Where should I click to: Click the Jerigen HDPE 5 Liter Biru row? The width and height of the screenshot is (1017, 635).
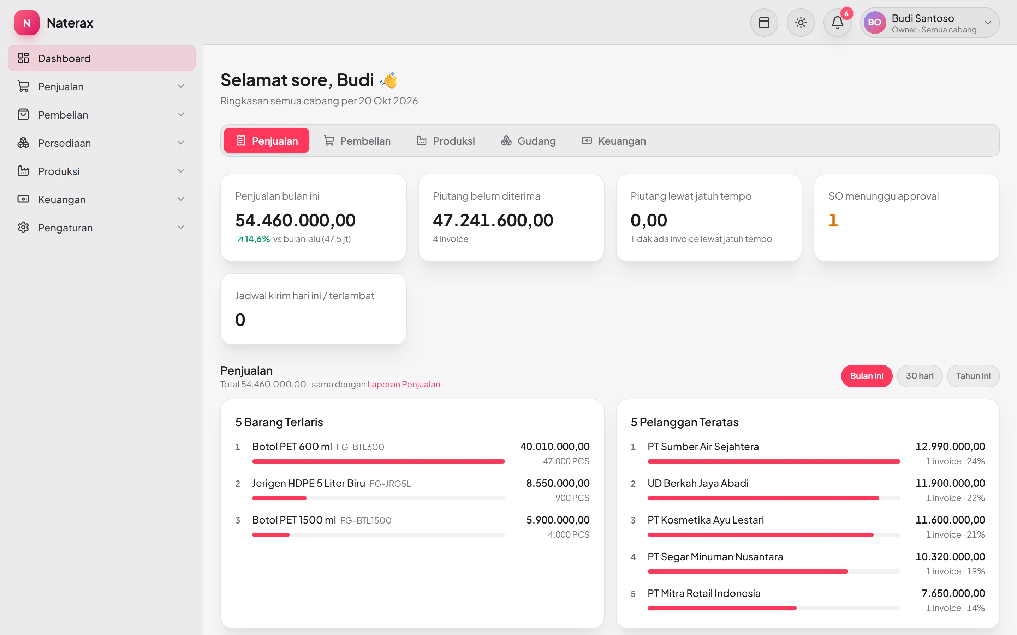(x=412, y=490)
